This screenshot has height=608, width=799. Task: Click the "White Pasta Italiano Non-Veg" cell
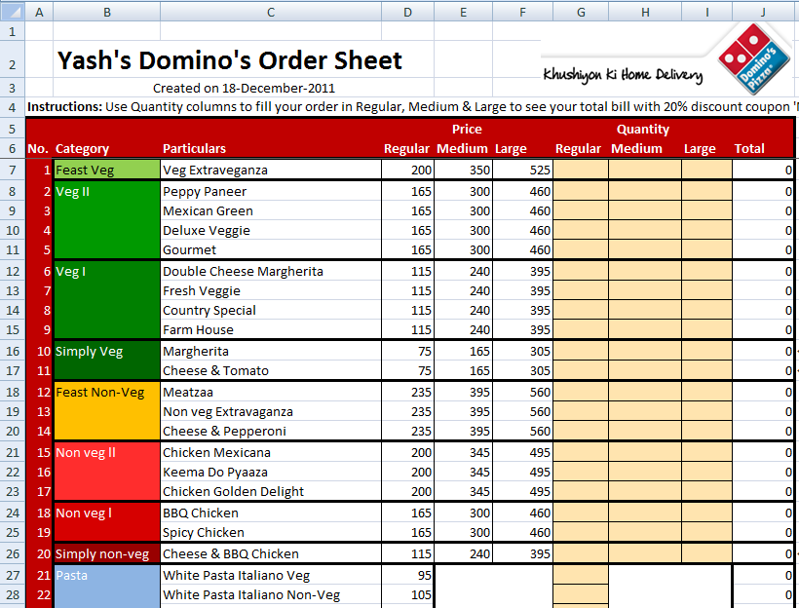pos(271,594)
